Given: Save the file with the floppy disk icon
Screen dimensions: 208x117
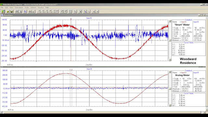Looking at the screenshot, I should point(12,12).
